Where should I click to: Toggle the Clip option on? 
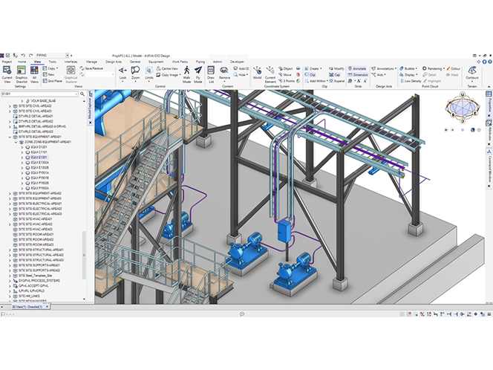click(310, 74)
